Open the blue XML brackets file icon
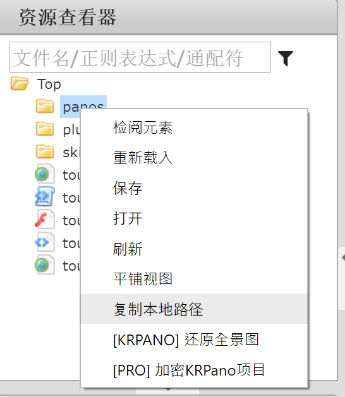This screenshot has width=345, height=397. pyautogui.click(x=45, y=242)
